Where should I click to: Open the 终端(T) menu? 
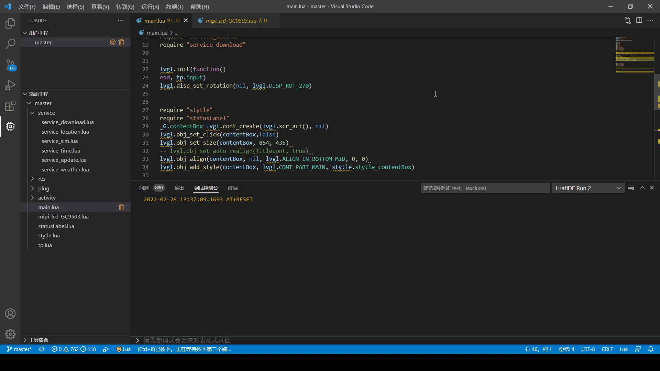click(175, 7)
